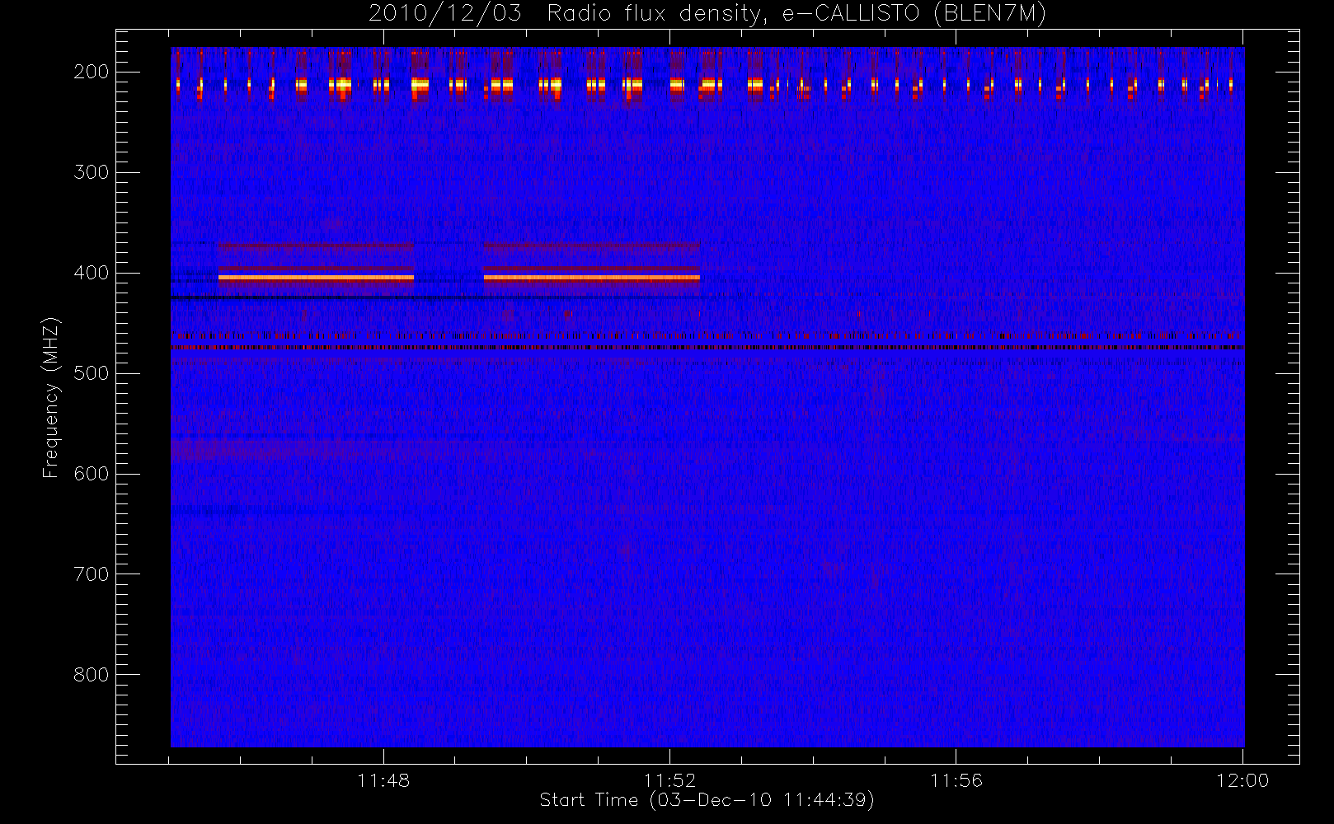Click the 700 frequency tick label
1334x824 pixels.
pos(91,574)
